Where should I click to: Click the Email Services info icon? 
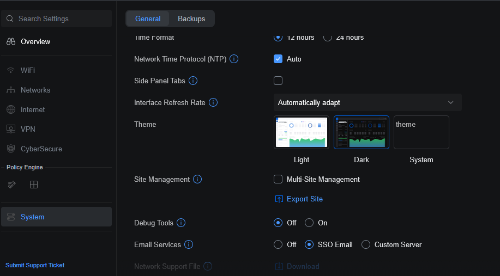(189, 244)
